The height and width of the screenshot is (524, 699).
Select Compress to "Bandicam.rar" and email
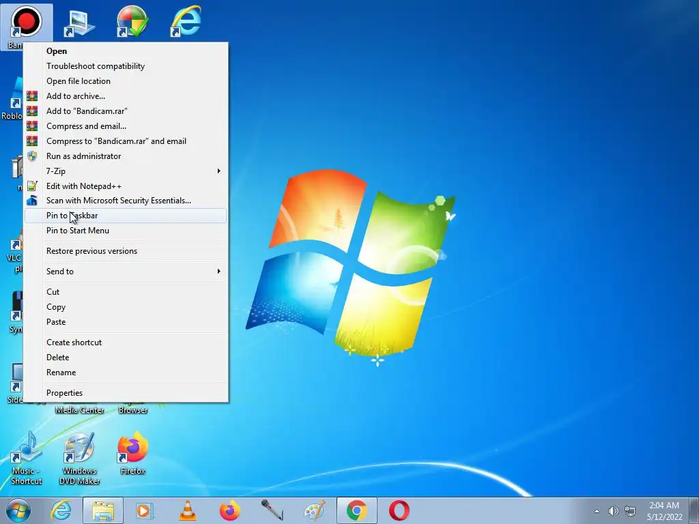pos(126,141)
